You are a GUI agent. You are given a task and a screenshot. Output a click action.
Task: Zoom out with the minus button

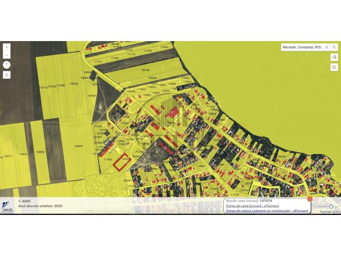click(x=7, y=55)
